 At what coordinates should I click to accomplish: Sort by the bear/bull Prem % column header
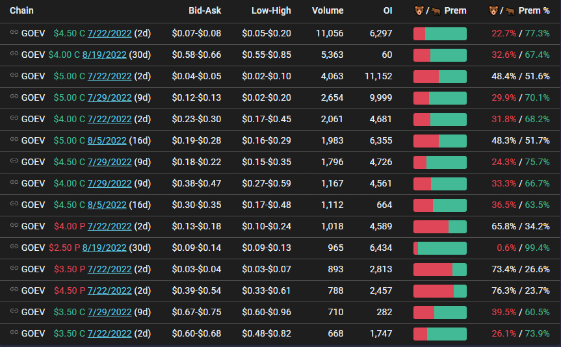(519, 11)
